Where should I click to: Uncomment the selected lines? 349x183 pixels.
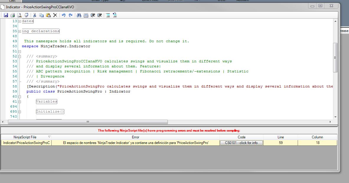[x=115, y=15]
